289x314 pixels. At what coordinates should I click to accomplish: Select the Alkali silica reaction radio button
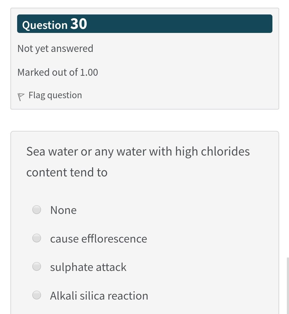coord(37,295)
